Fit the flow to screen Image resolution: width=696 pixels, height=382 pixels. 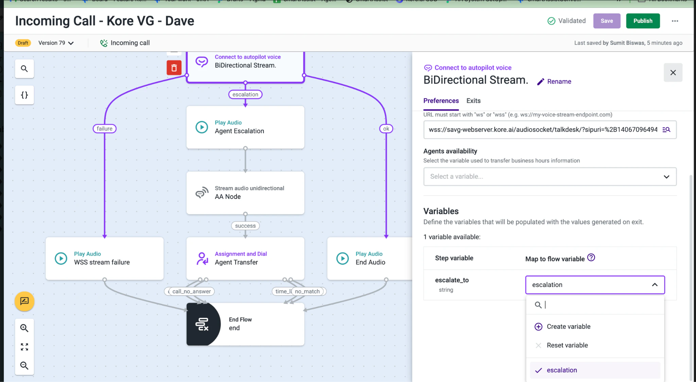24,346
